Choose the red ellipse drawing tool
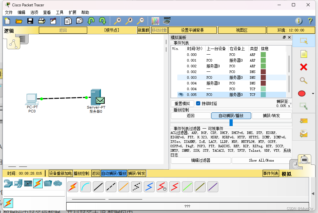The image size is (318, 213). pyautogui.click(x=302, y=93)
